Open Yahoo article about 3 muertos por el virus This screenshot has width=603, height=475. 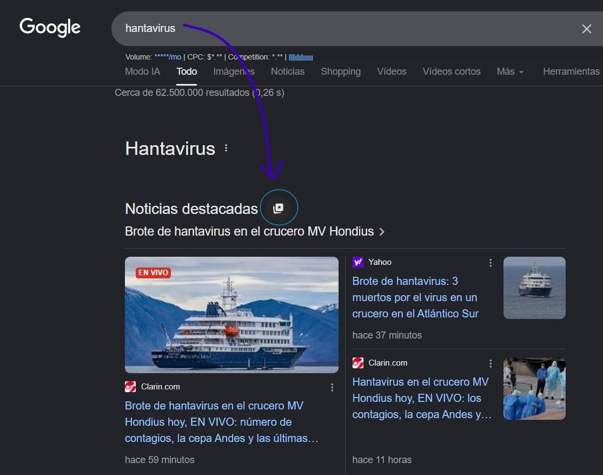pos(415,297)
